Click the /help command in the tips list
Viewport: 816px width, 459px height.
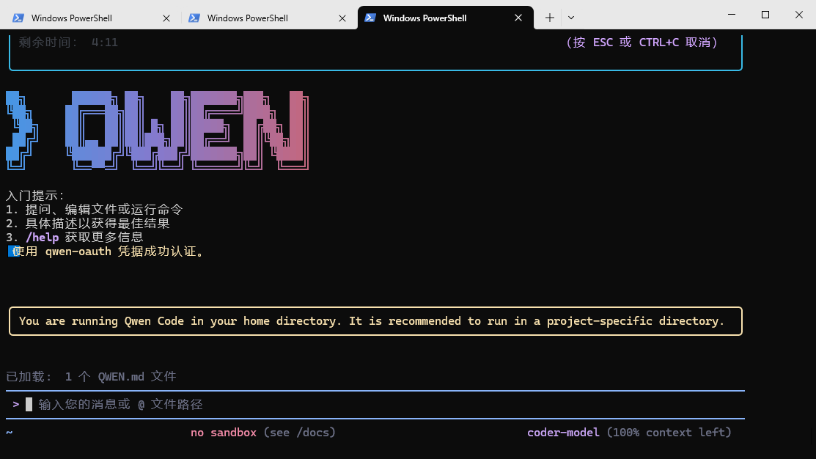click(42, 238)
